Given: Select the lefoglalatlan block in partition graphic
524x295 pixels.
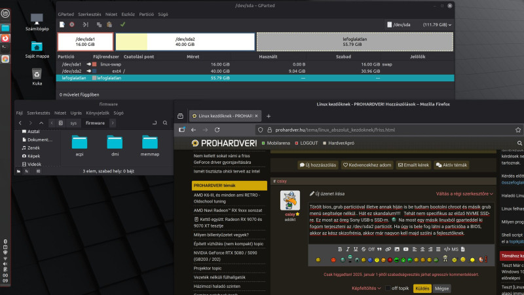Looking at the screenshot, I should (x=355, y=42).
